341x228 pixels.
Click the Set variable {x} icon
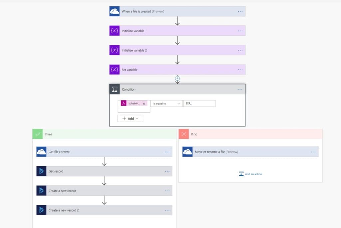click(115, 69)
